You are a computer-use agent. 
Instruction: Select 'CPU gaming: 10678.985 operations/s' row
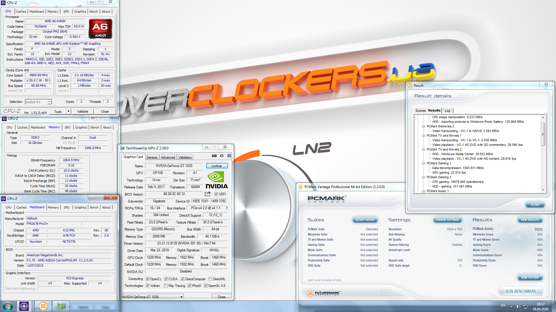point(458,182)
